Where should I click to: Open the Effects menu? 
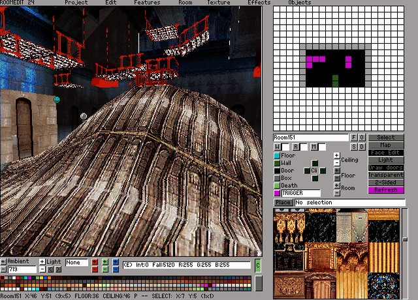259,3
